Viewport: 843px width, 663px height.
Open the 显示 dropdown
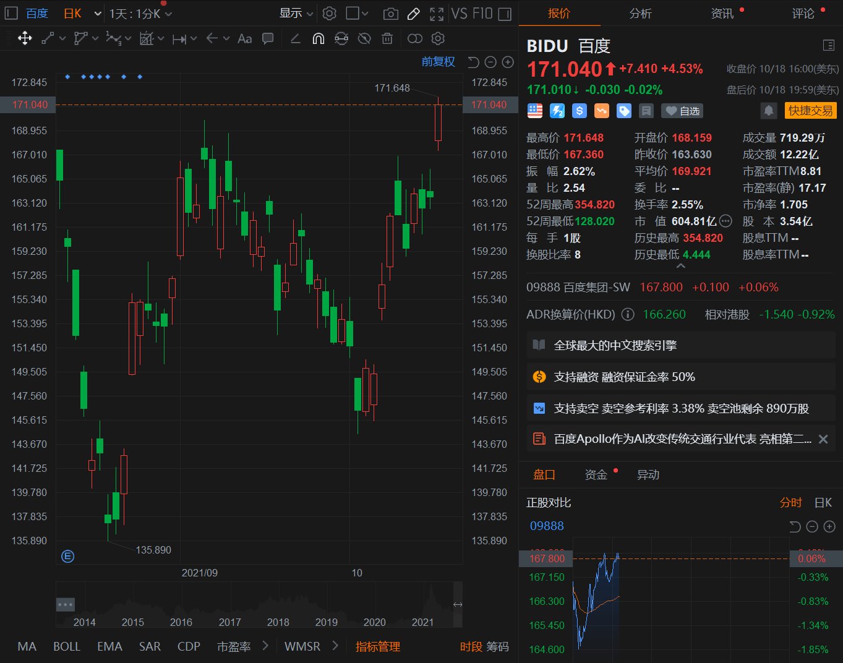point(296,13)
